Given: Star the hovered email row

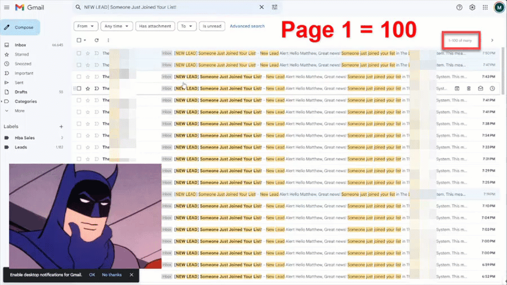Looking at the screenshot, I should tap(88, 88).
